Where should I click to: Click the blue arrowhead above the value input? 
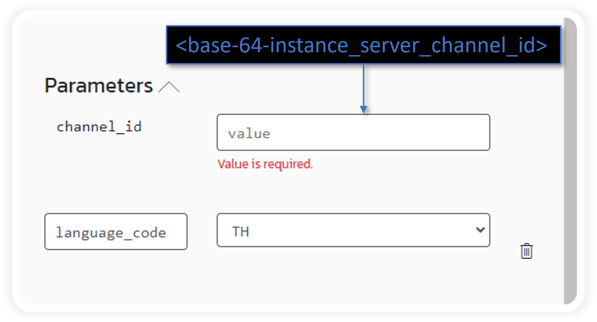pos(363,109)
